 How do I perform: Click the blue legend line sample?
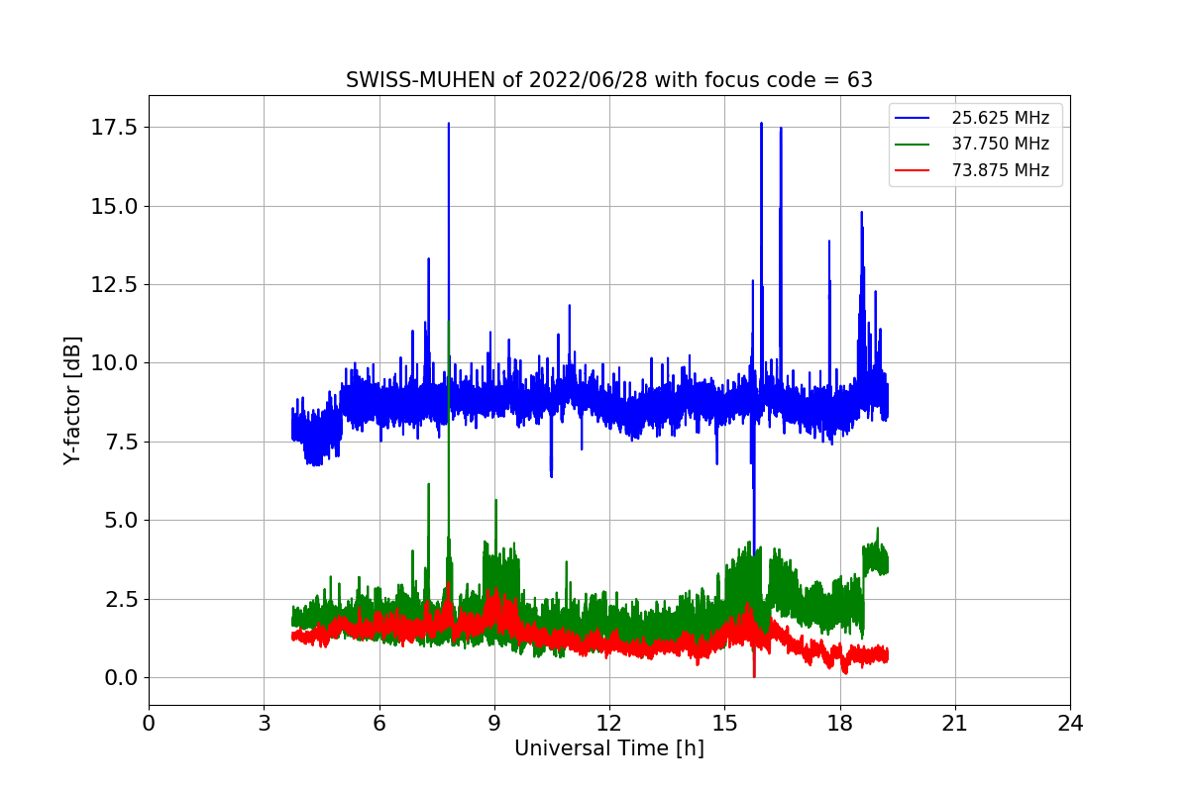[912, 118]
